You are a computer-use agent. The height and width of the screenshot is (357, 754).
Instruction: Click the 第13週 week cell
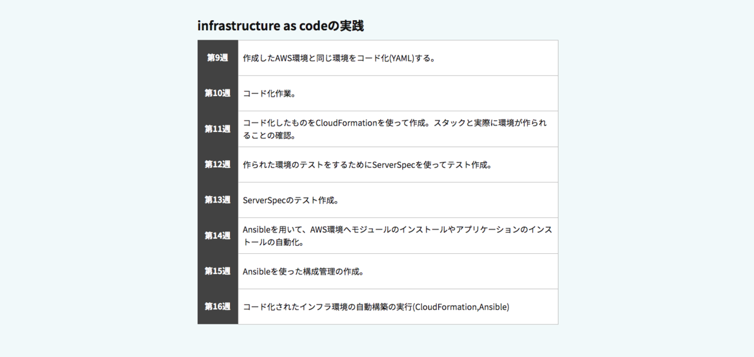pos(217,200)
